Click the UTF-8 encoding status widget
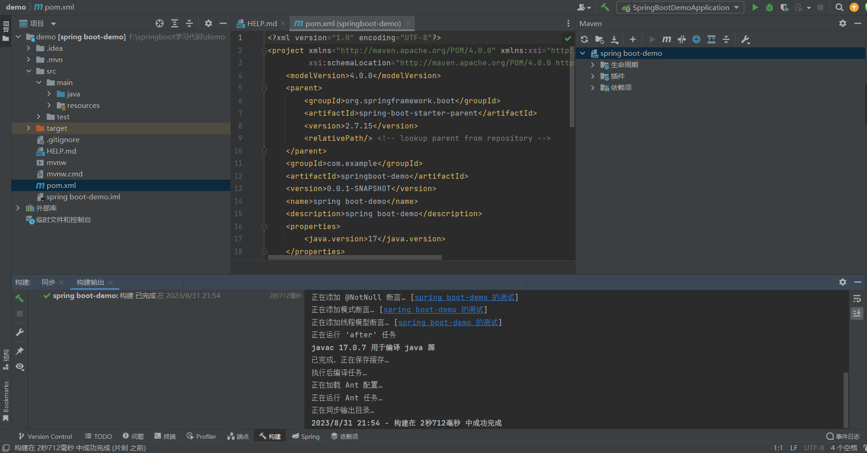867x453 pixels. (x=814, y=448)
